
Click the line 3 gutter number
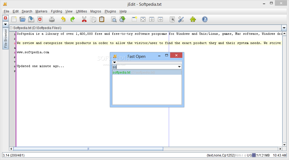[15, 43]
